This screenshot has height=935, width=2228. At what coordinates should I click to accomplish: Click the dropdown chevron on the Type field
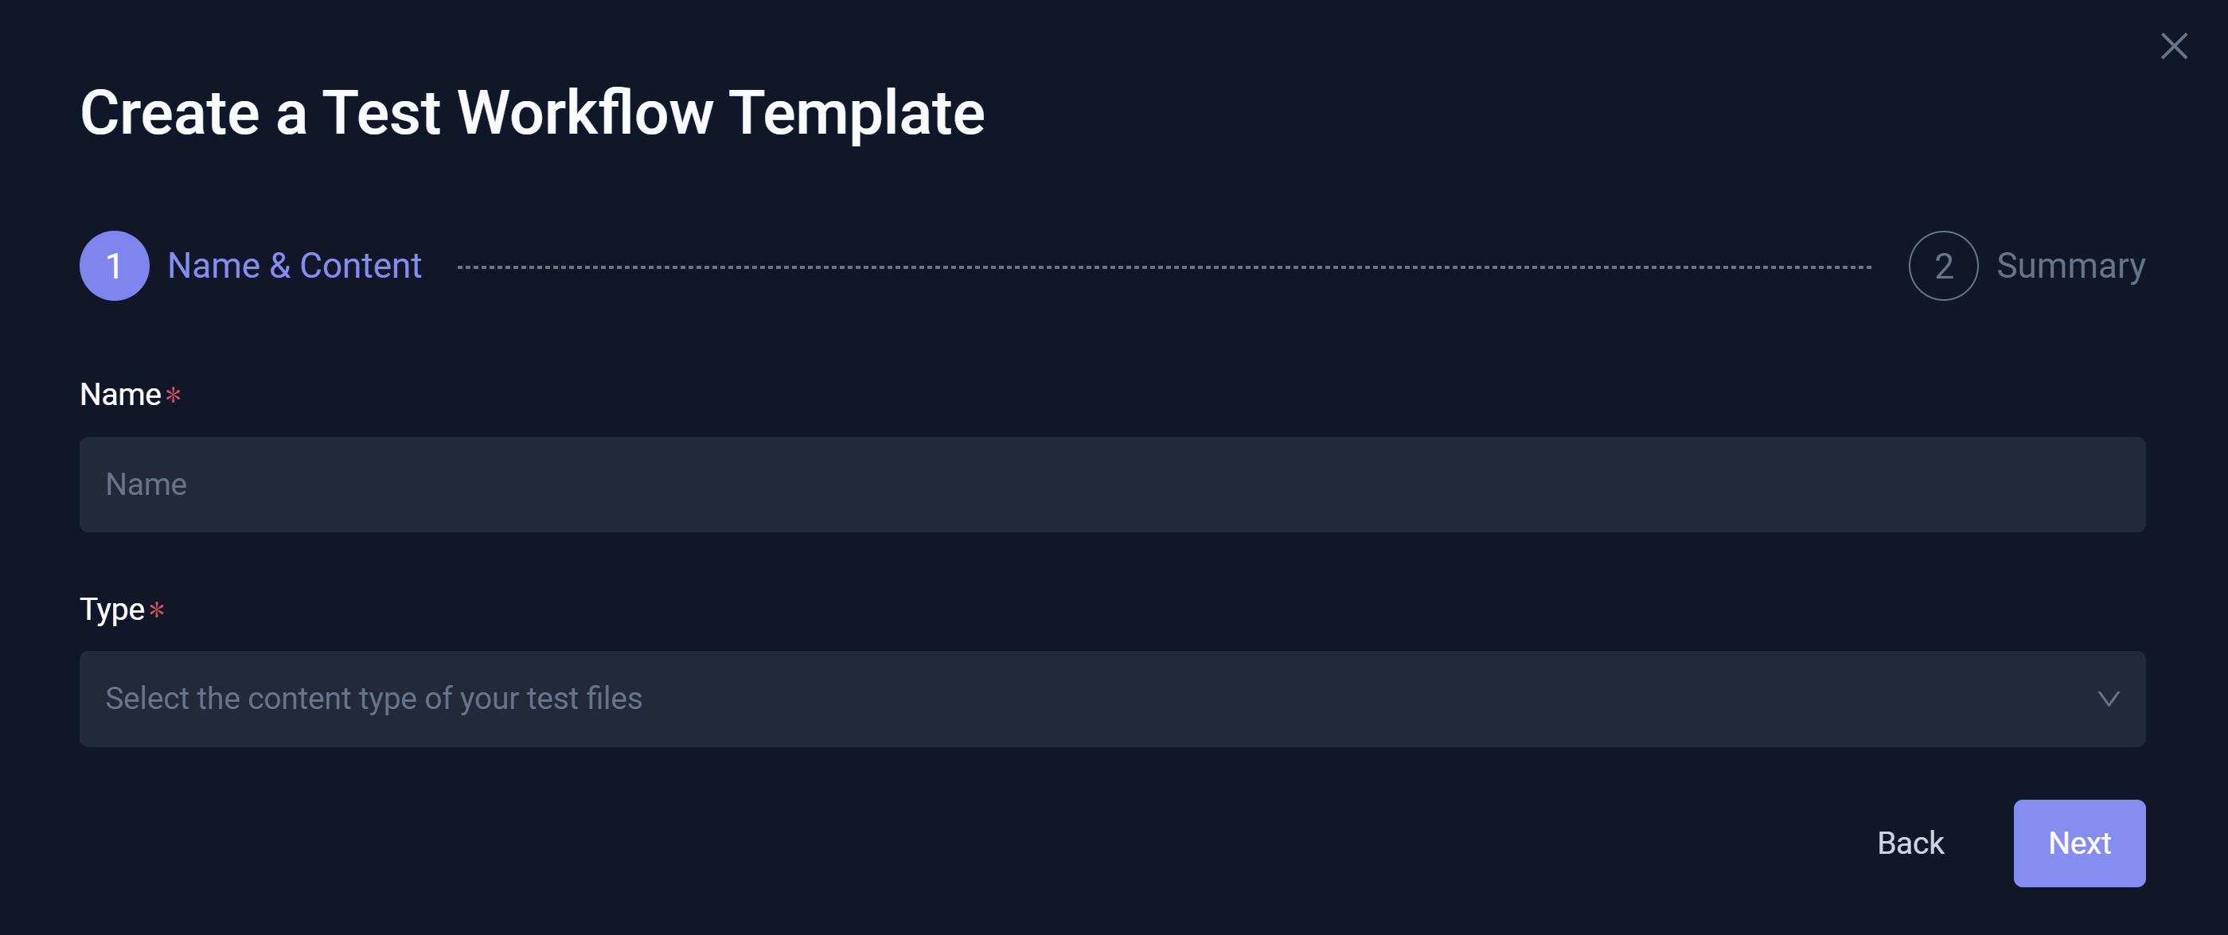(x=2108, y=699)
